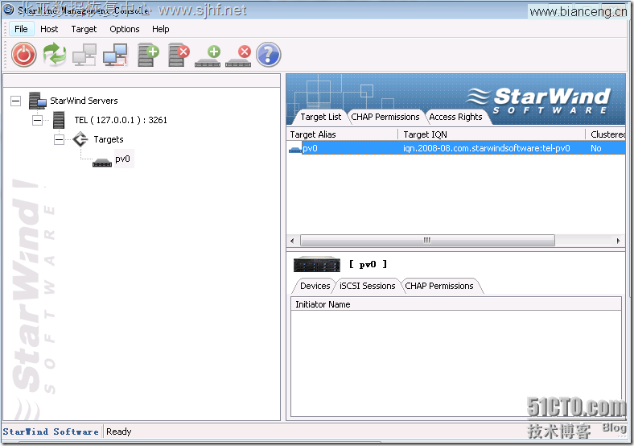Screen dimensions: 634x446
Task: Click the Disconnect host computers icon
Action: [115, 55]
